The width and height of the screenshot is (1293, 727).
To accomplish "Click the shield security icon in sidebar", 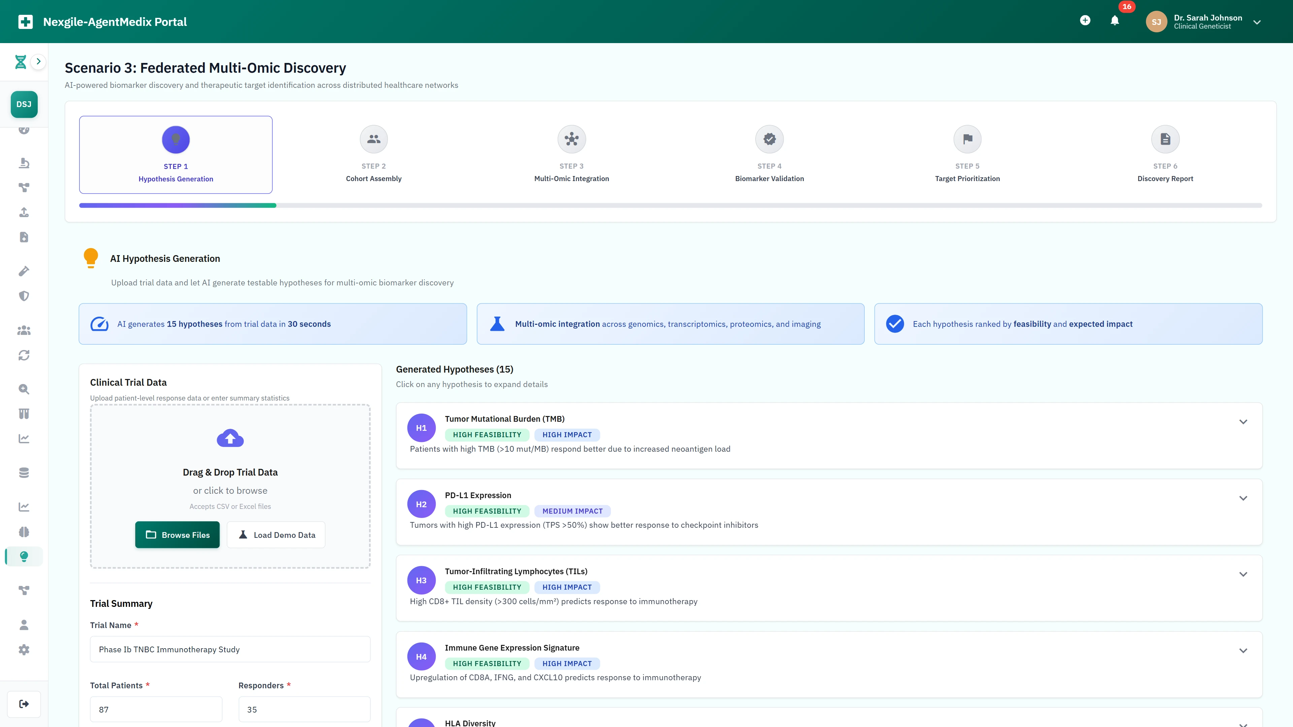I will [x=24, y=296].
